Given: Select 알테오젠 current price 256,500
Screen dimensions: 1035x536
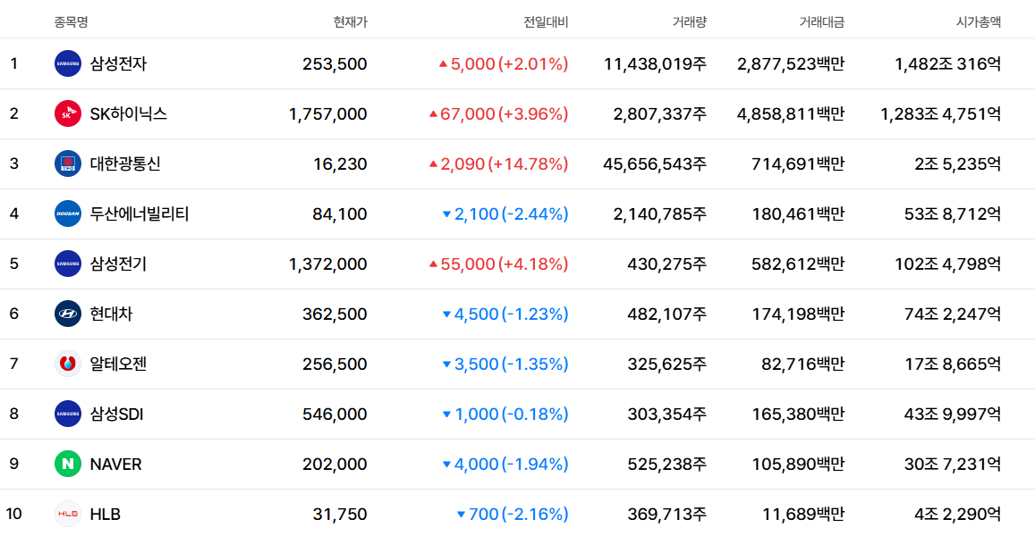Looking at the screenshot, I should [335, 364].
